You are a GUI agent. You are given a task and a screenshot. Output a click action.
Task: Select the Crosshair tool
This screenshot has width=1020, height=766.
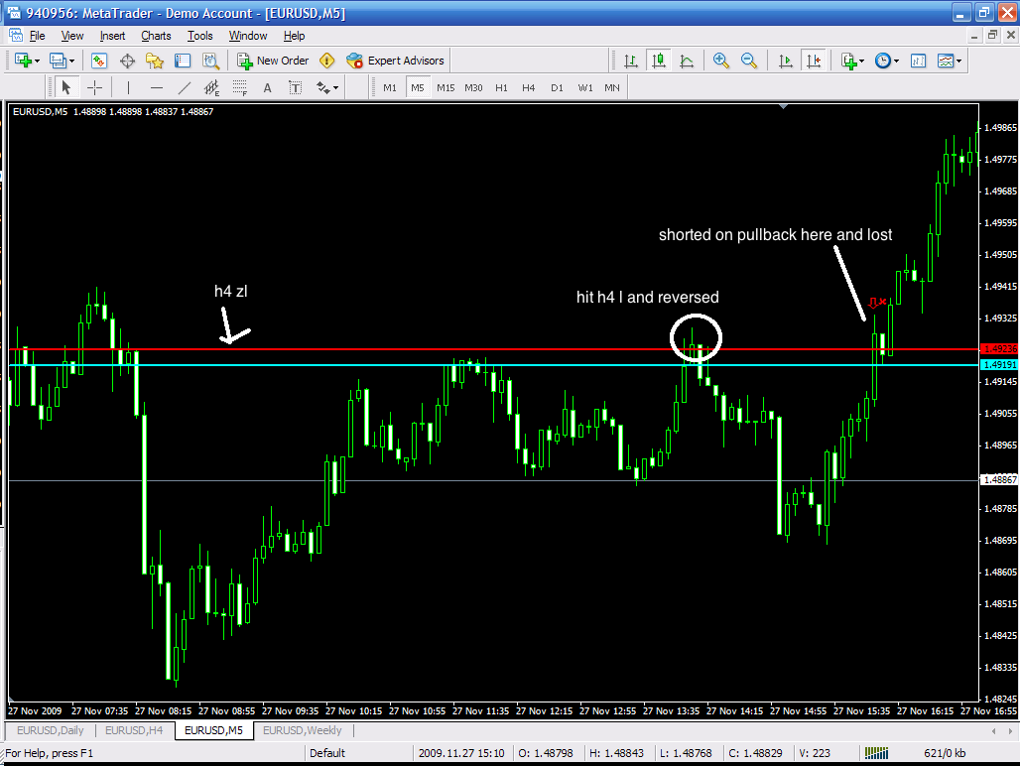[x=95, y=87]
